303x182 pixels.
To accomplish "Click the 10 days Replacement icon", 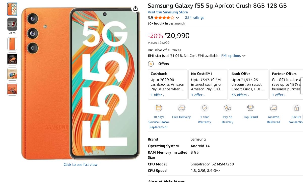I will [159, 108].
